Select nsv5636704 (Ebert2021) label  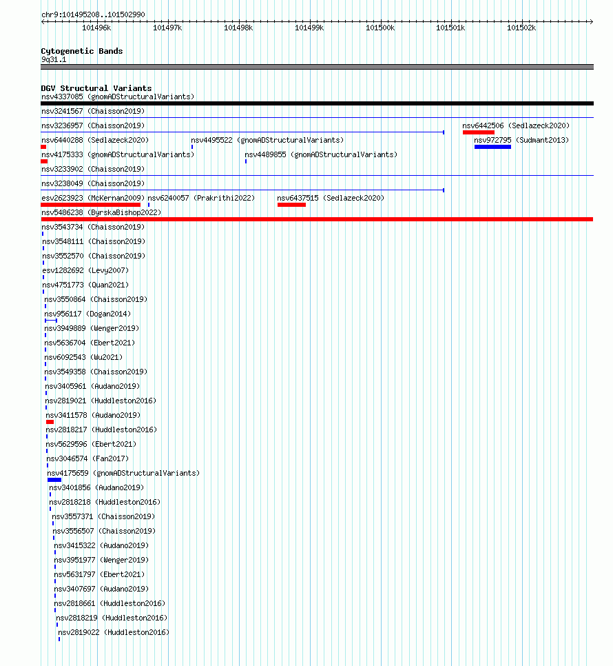coord(90,343)
